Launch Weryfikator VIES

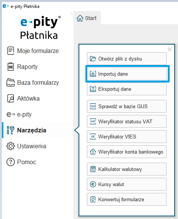[127, 137]
